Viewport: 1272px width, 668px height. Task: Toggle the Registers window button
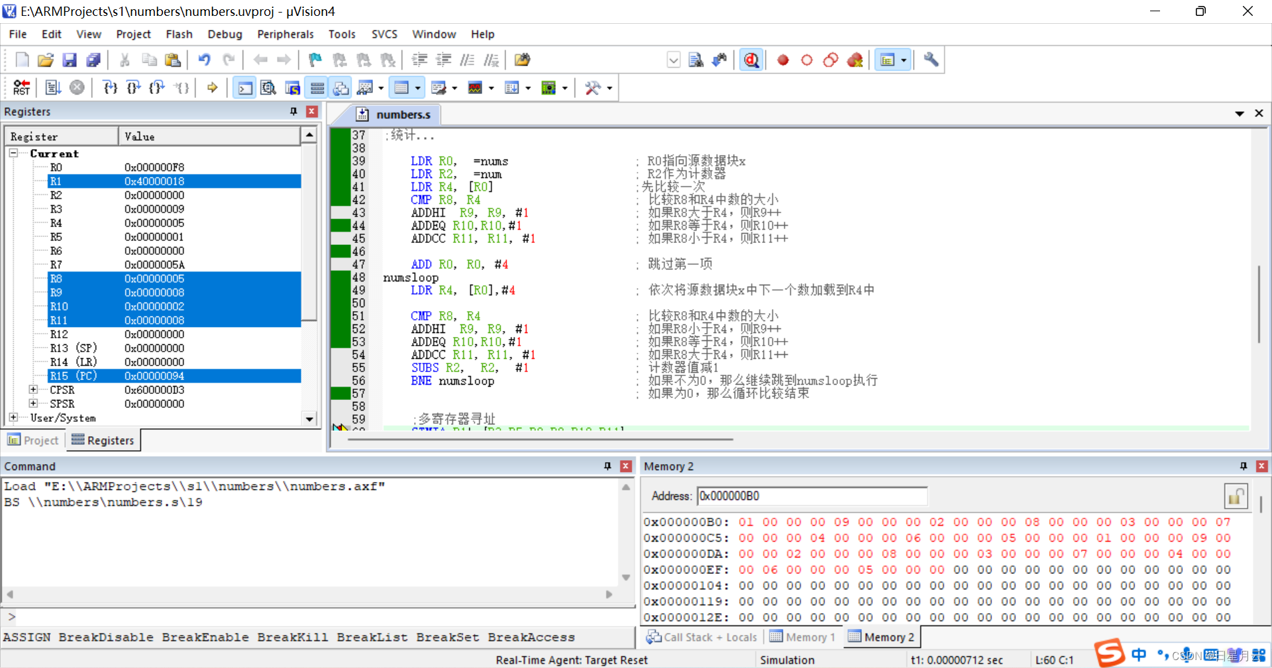[x=317, y=87]
